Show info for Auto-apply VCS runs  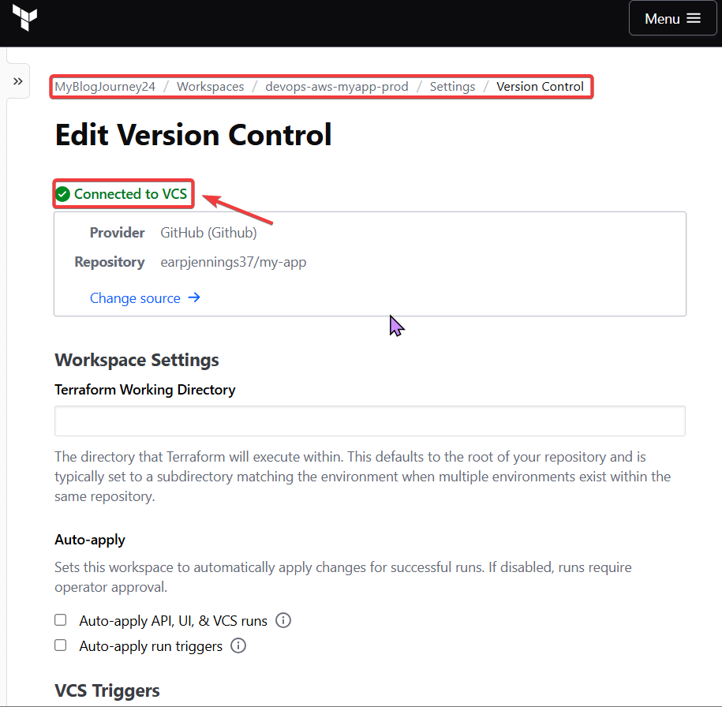[x=283, y=620]
